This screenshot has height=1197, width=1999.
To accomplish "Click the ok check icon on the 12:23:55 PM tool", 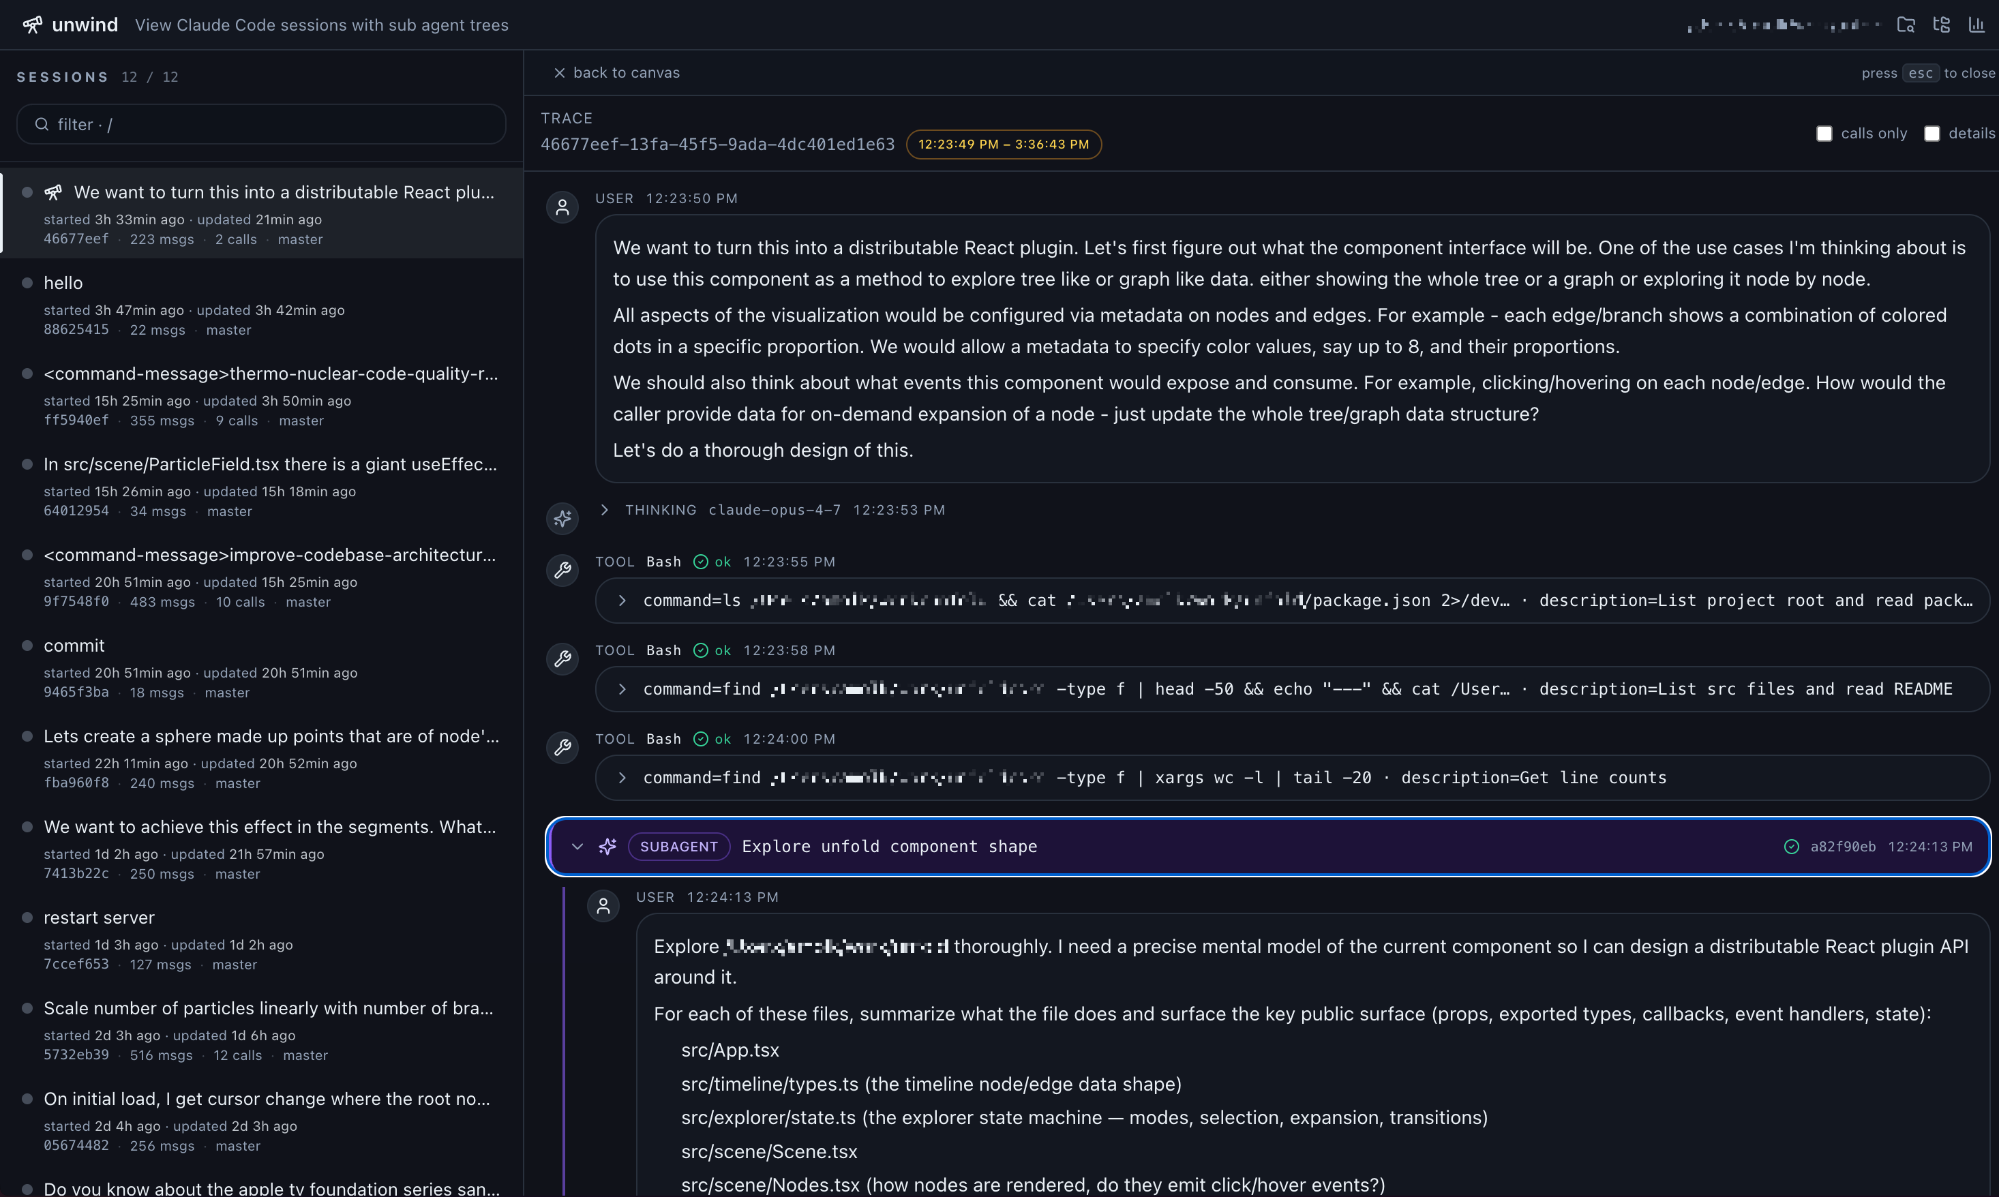I will (x=701, y=562).
